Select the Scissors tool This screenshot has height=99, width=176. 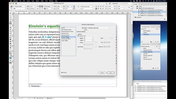point(10,35)
